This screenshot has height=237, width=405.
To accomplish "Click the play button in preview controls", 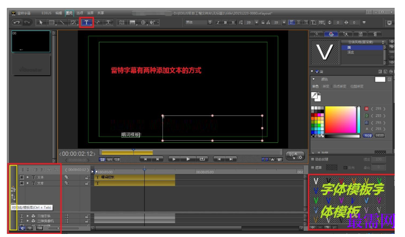I will point(188,159).
